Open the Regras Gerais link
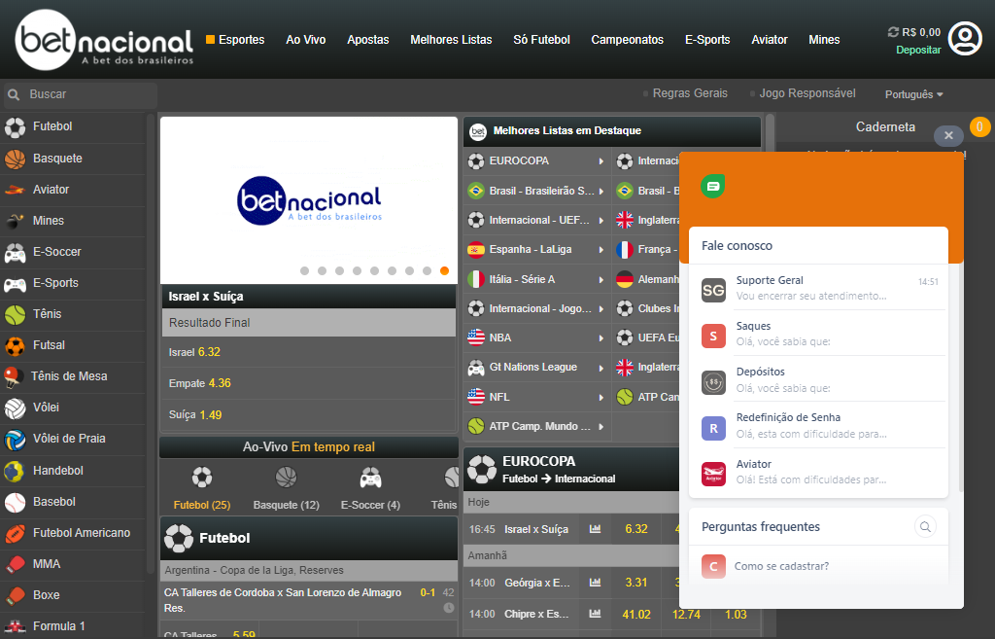This screenshot has height=639, width=995. coord(689,93)
